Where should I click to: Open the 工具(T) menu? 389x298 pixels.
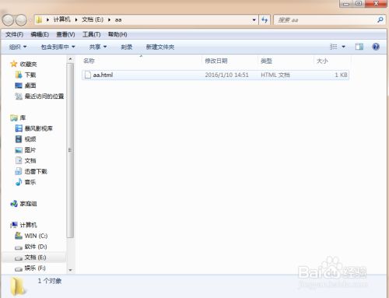coord(92,34)
